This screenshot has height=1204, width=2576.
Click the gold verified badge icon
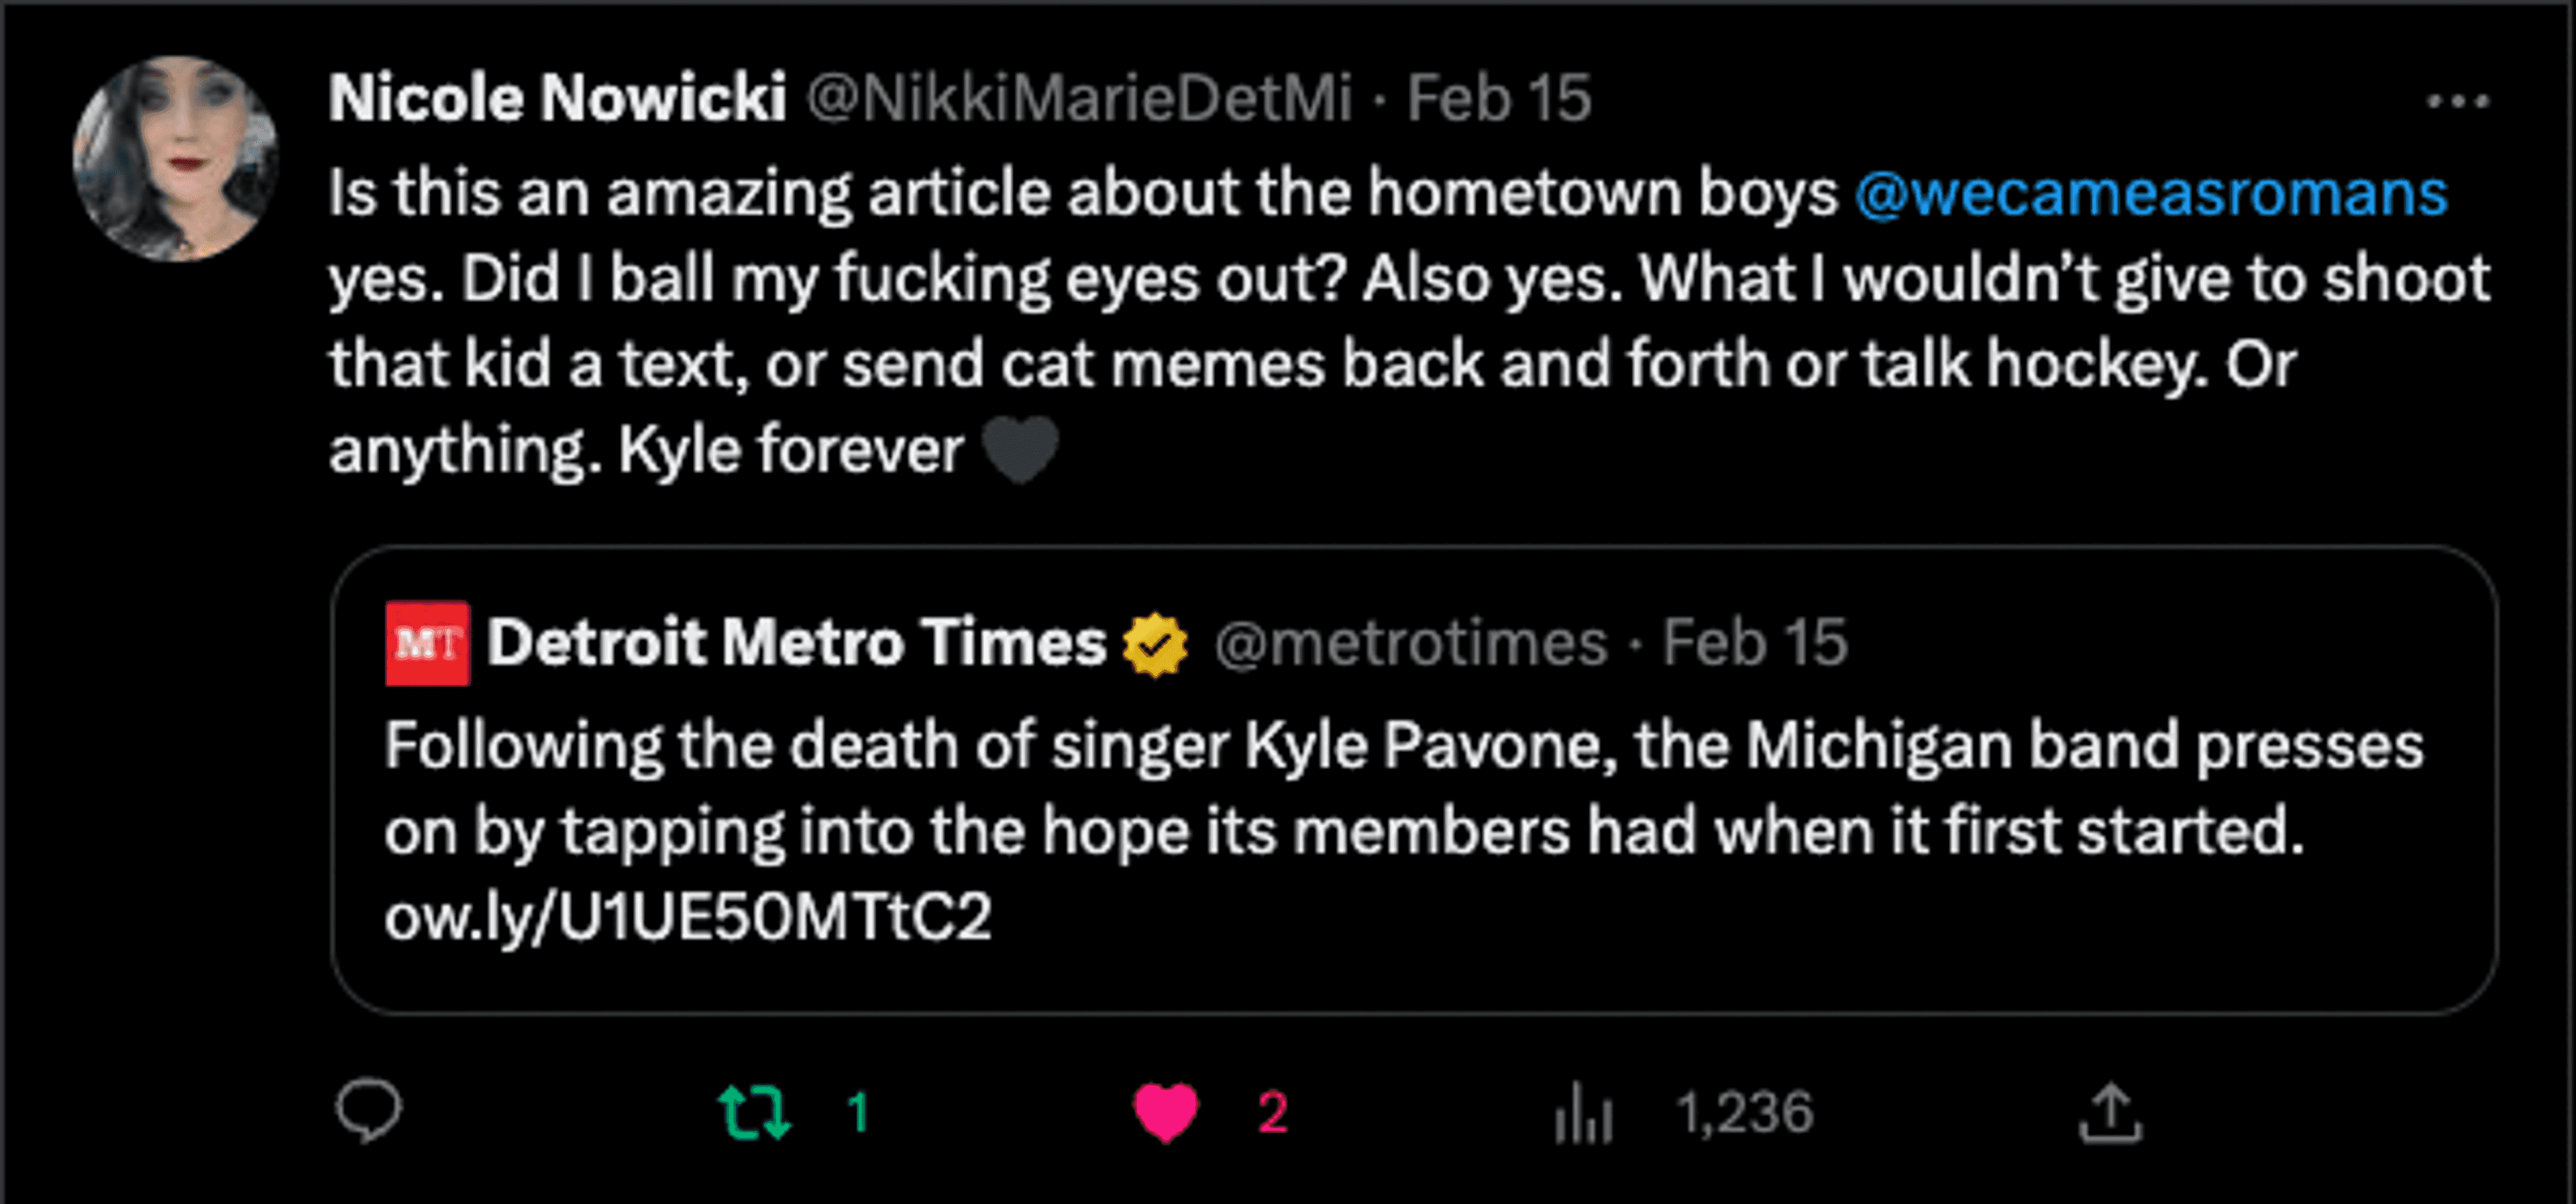[x=1155, y=644]
